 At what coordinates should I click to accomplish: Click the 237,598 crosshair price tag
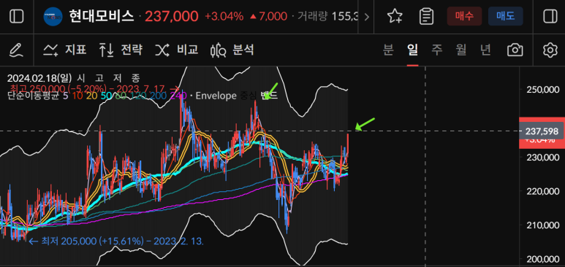(x=542, y=131)
